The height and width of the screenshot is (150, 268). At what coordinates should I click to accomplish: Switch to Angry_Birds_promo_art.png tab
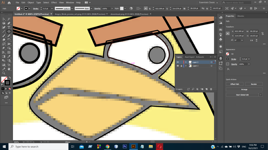tap(80, 14)
